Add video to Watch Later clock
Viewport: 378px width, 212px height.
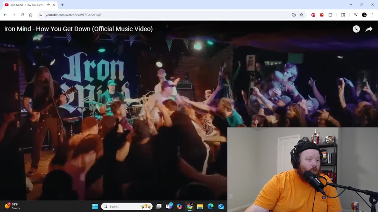[356, 29]
